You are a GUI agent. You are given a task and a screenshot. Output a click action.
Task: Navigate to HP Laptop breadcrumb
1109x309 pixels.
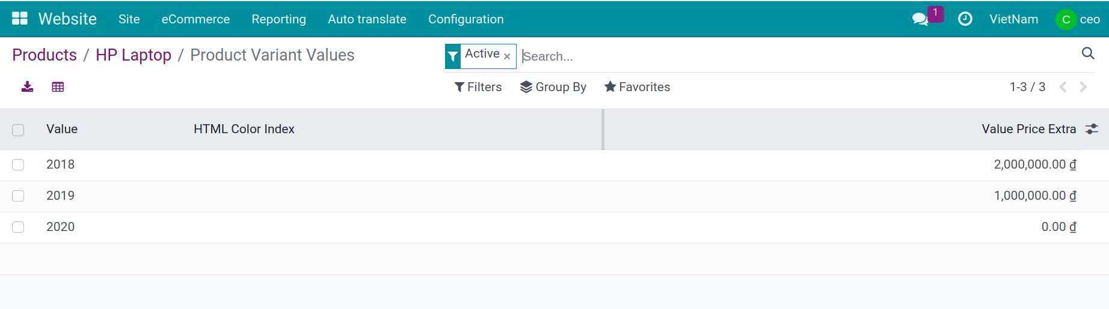134,55
